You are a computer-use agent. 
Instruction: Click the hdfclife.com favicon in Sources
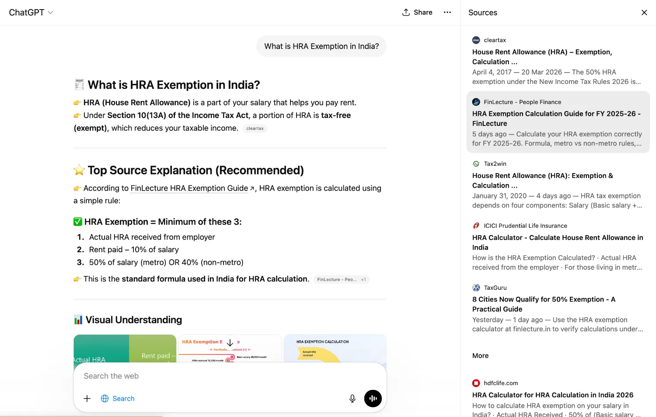pyautogui.click(x=476, y=383)
